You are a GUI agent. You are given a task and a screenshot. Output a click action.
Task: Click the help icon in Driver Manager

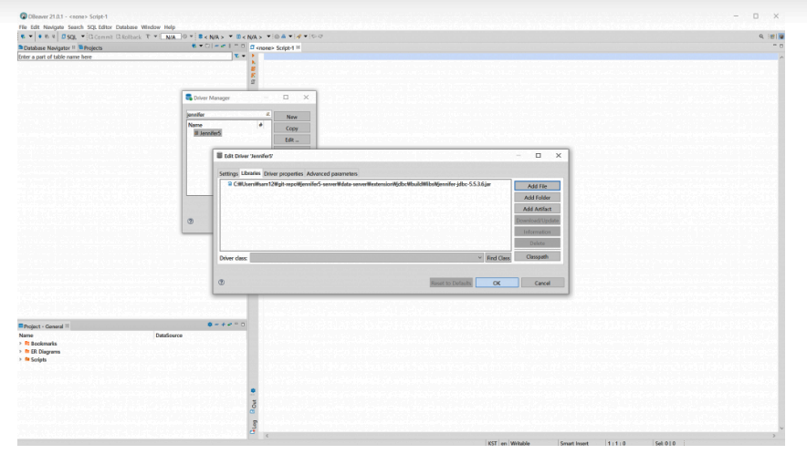[x=190, y=221]
